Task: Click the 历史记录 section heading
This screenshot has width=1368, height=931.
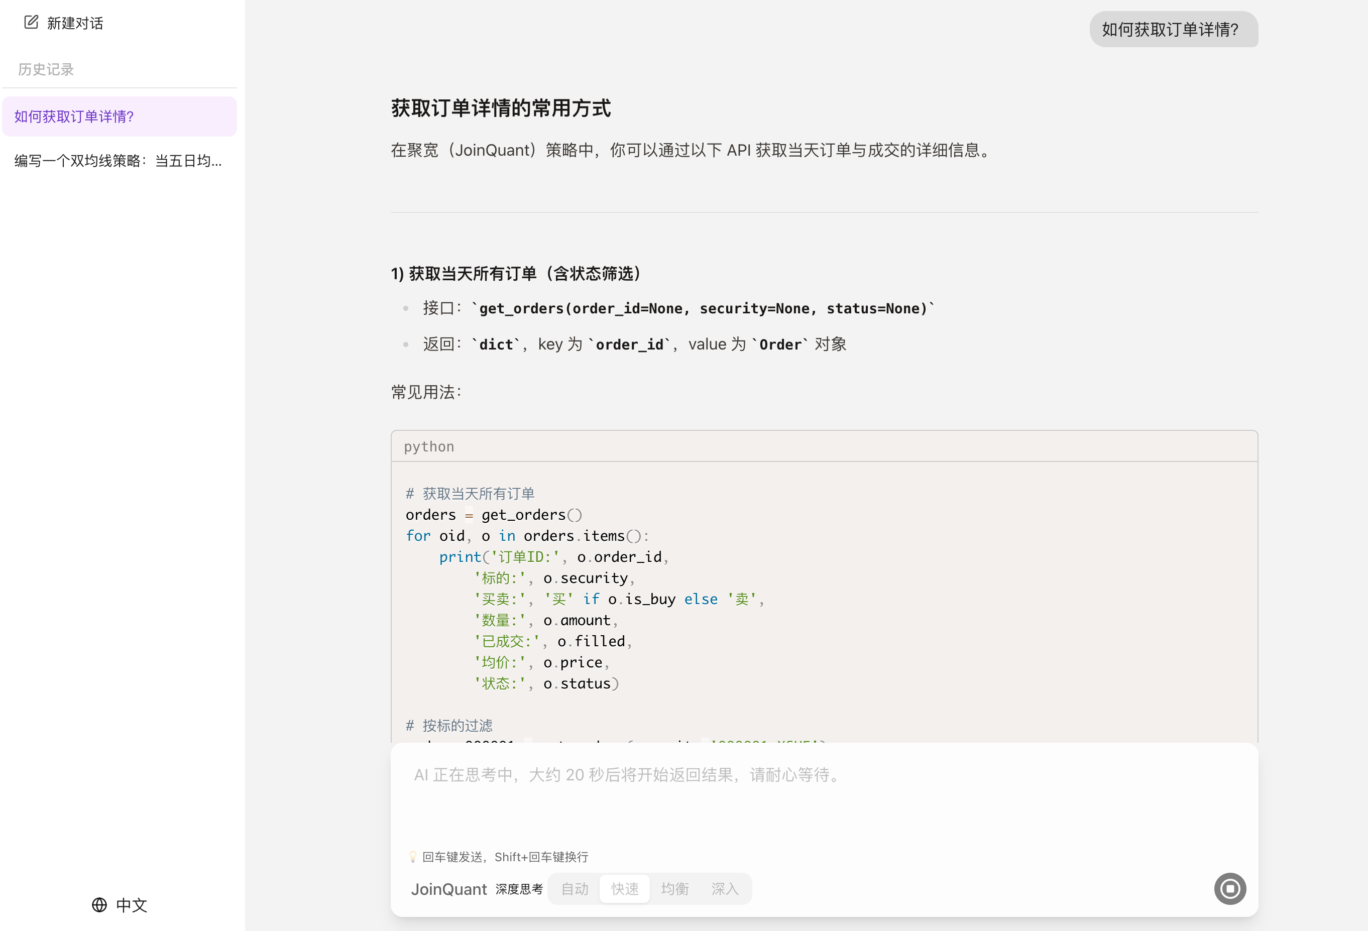Action: pos(46,69)
